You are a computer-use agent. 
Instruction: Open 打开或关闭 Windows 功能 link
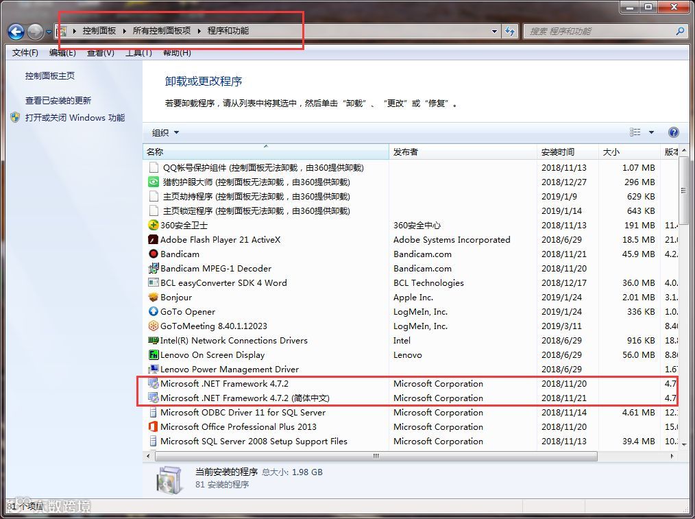click(75, 117)
